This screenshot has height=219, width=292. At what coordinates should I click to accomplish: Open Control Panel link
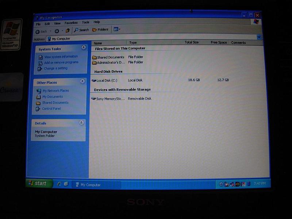coord(51,108)
